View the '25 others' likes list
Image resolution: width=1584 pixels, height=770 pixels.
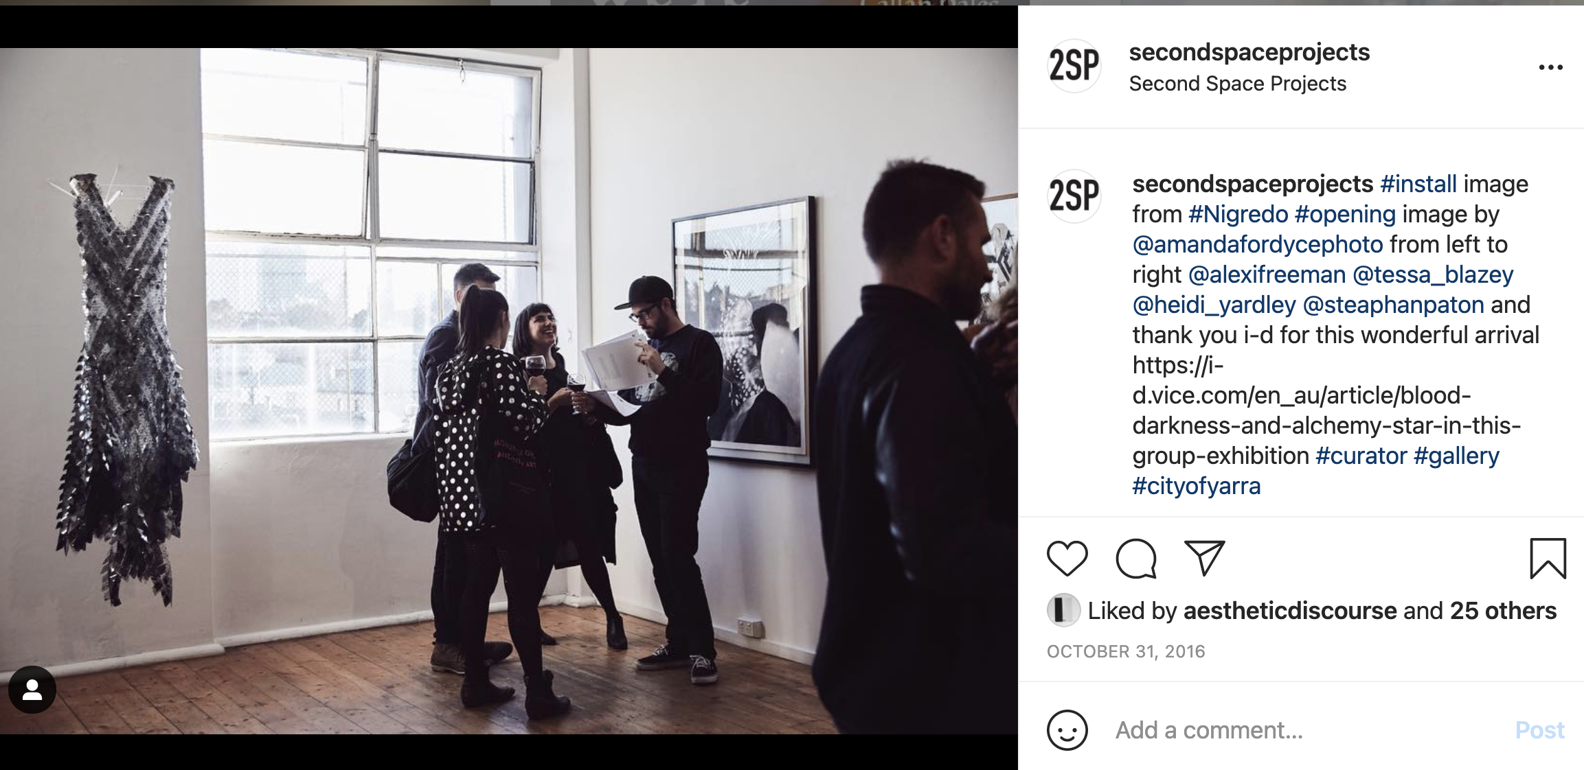point(1503,611)
